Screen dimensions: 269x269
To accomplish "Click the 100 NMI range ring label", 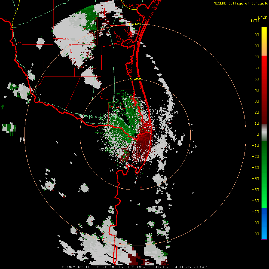I will coord(135,24).
